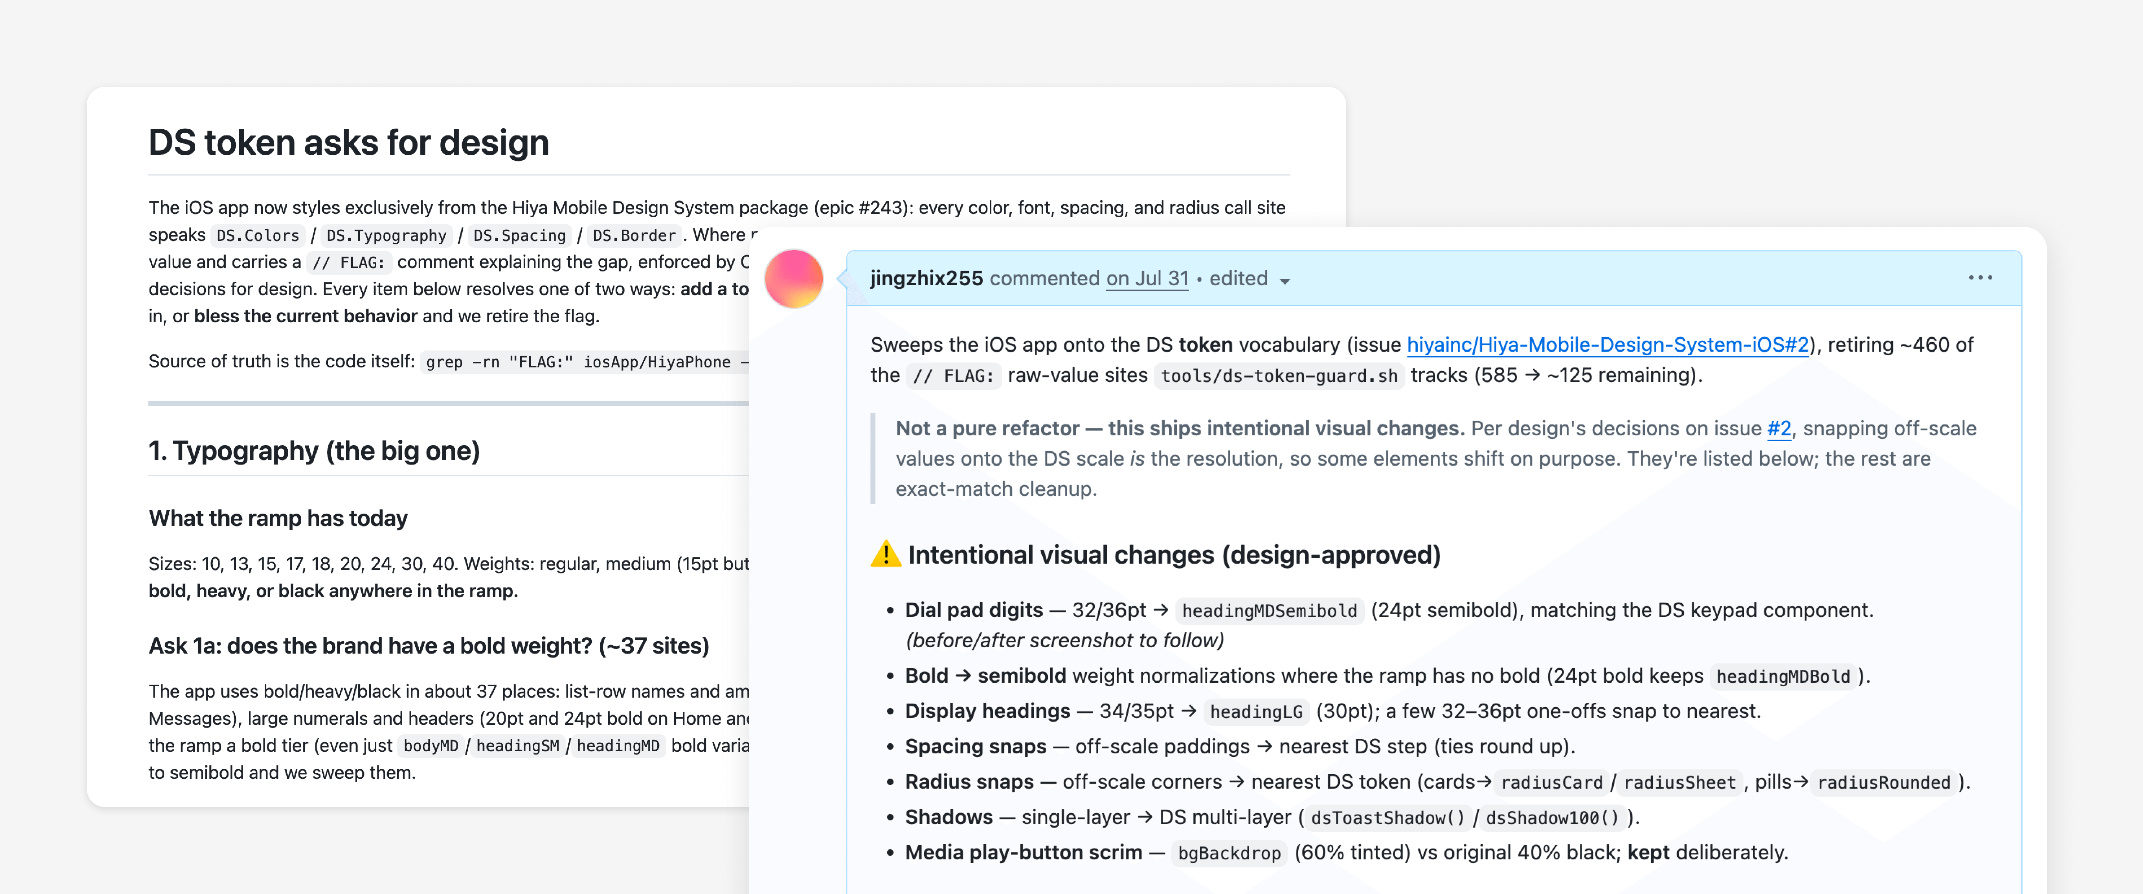Click the headingMDSemibold code token
The image size is (2143, 894).
[x=1270, y=611]
